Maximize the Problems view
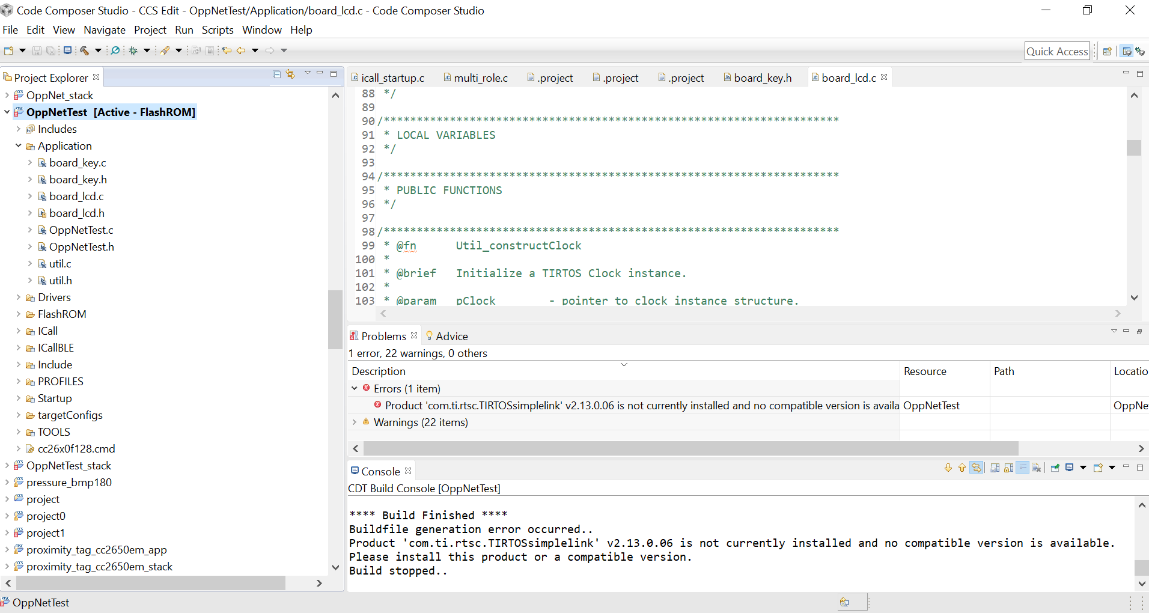 (1139, 331)
